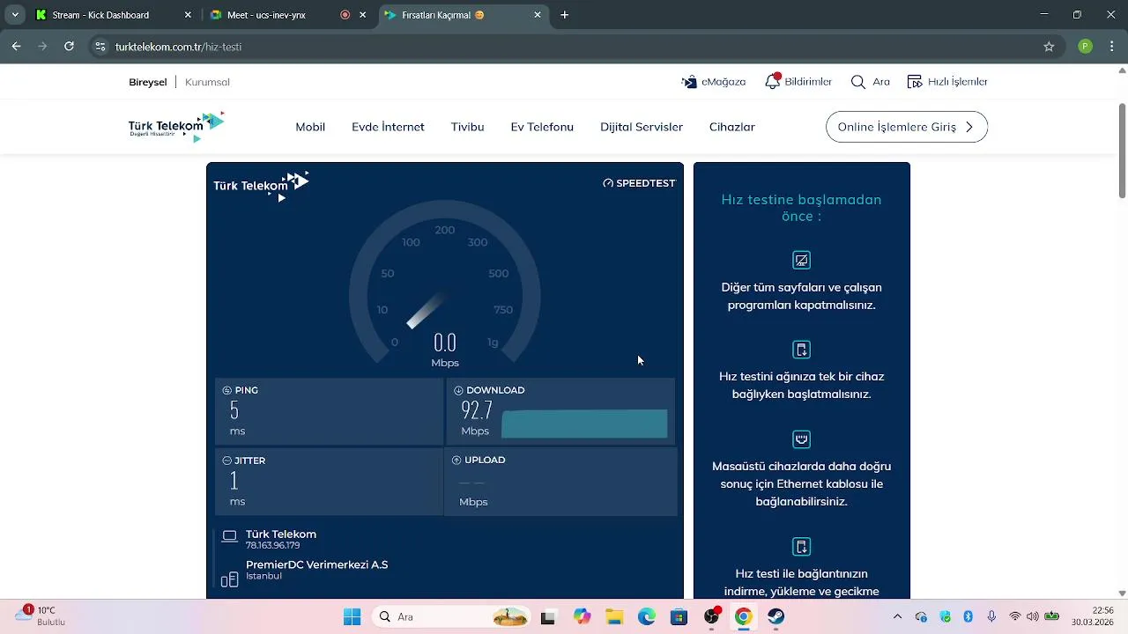1128x634 pixels.
Task: Click the IP address 78.163.96.179
Action: tap(273, 546)
